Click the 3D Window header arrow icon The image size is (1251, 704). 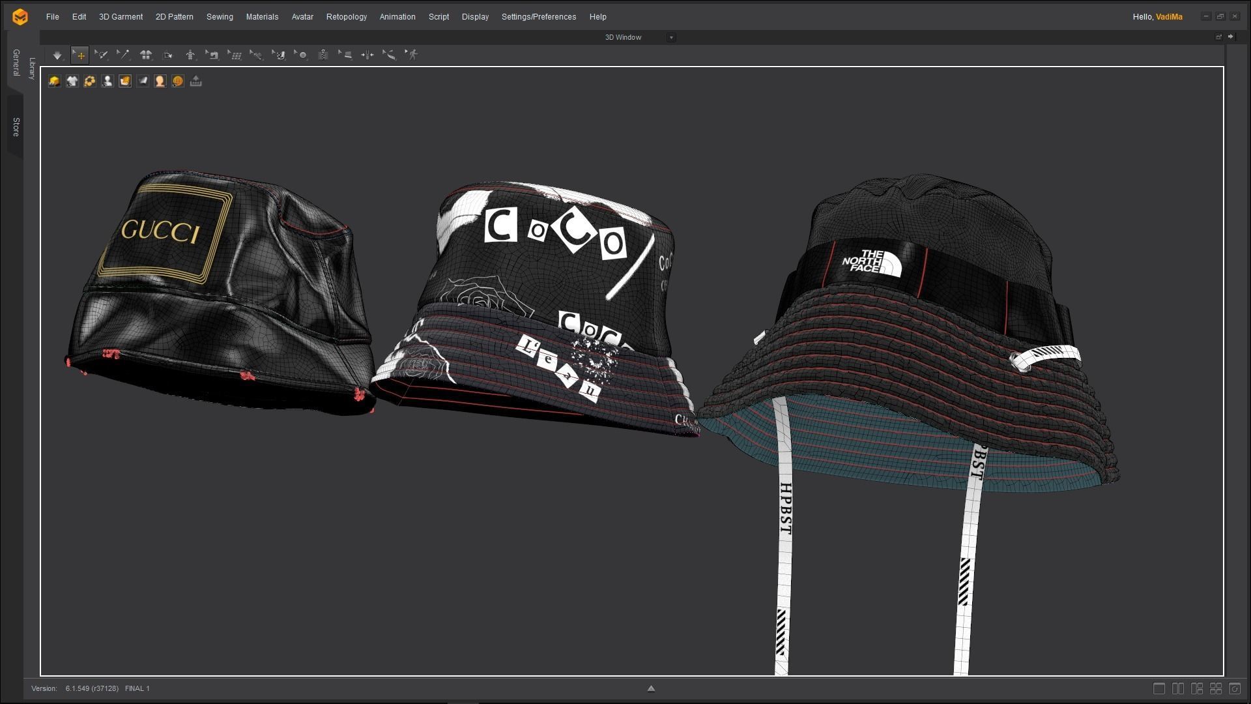click(x=1230, y=37)
